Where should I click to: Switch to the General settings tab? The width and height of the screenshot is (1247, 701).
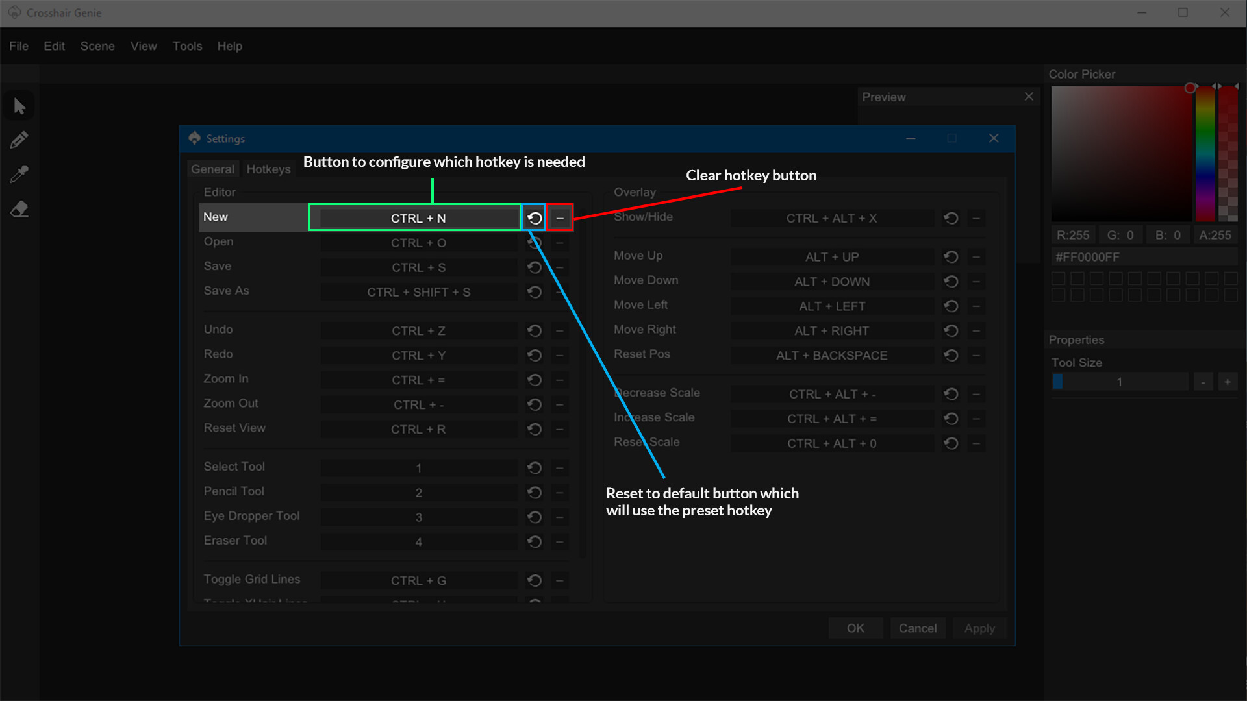point(212,169)
